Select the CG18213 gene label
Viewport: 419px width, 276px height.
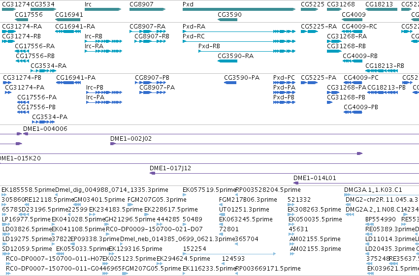click(x=379, y=4)
